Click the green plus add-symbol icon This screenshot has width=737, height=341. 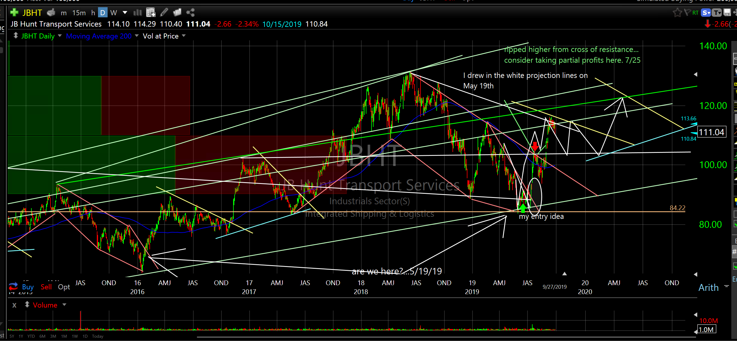(14, 13)
